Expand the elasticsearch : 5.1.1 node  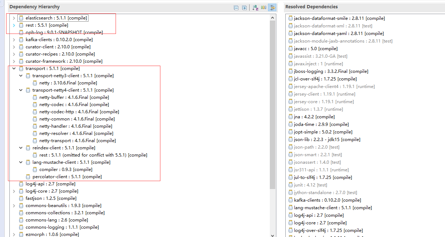14,18
